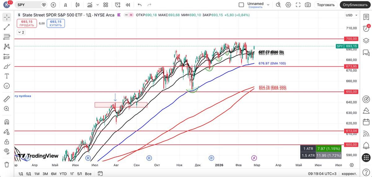This screenshot has height=177, width=372.
Task: Select the Все date range
Action: [x=88, y=174]
